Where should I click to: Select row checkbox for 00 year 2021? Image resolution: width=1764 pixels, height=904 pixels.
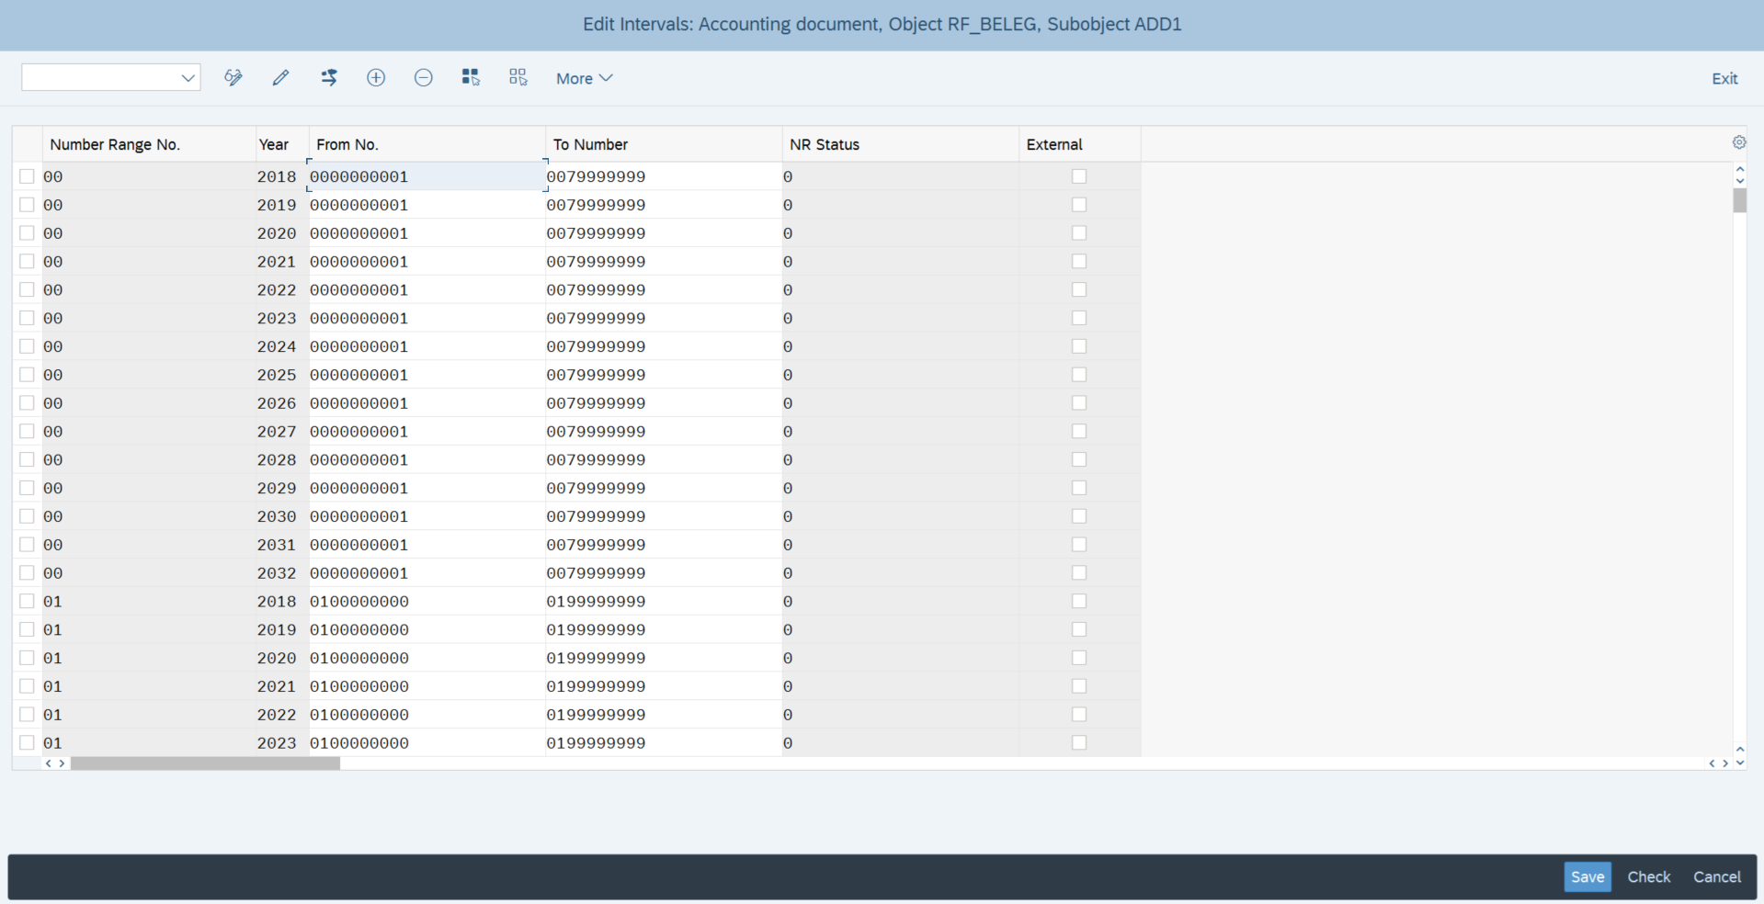pyautogui.click(x=27, y=261)
